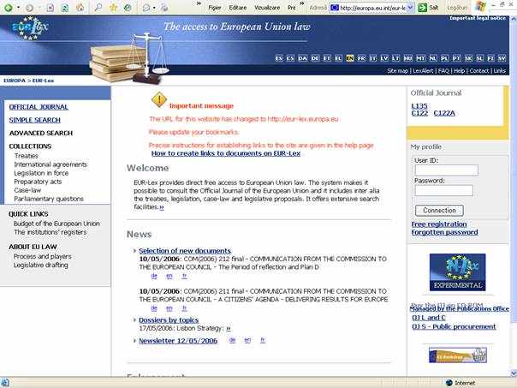Viewport: 517px width, 388px height.
Task: Open the Back button history dropdown arrow
Action: point(18,8)
